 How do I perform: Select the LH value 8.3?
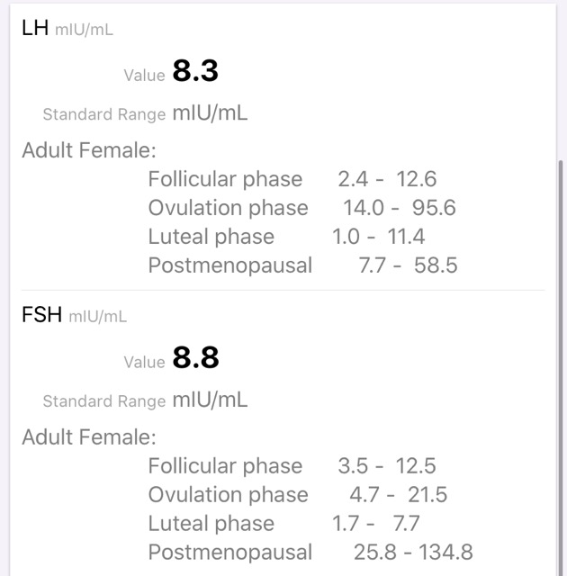(195, 70)
